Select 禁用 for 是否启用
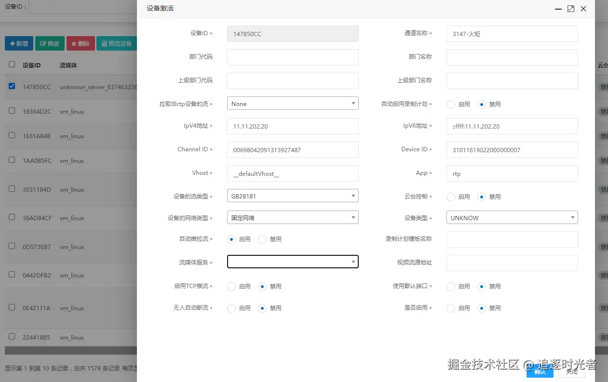 coord(482,308)
